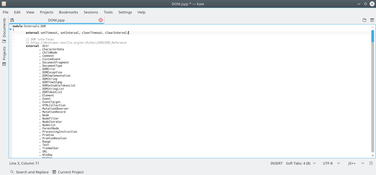The width and height of the screenshot is (376, 175).
Task: Click 'Window' in the code
Action: [x=47, y=155]
